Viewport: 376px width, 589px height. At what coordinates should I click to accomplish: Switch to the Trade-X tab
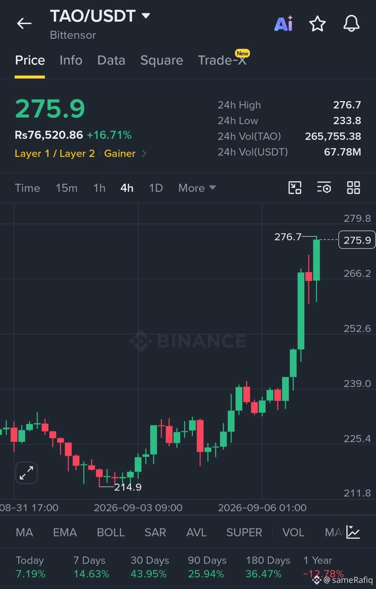click(222, 60)
